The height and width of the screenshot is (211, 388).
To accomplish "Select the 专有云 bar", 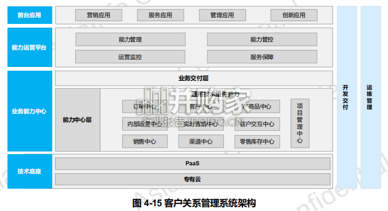I will [192, 179].
